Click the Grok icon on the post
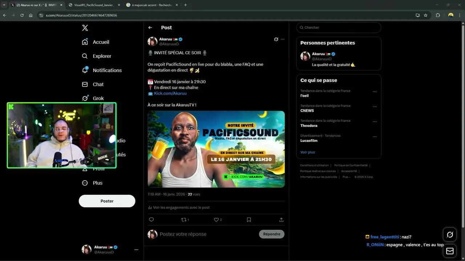This screenshot has width=465, height=261. pos(276,39)
